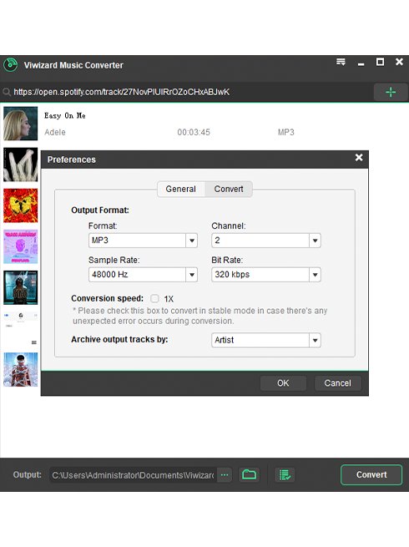Open the converted list icon
The image size is (409, 547).
click(x=285, y=475)
